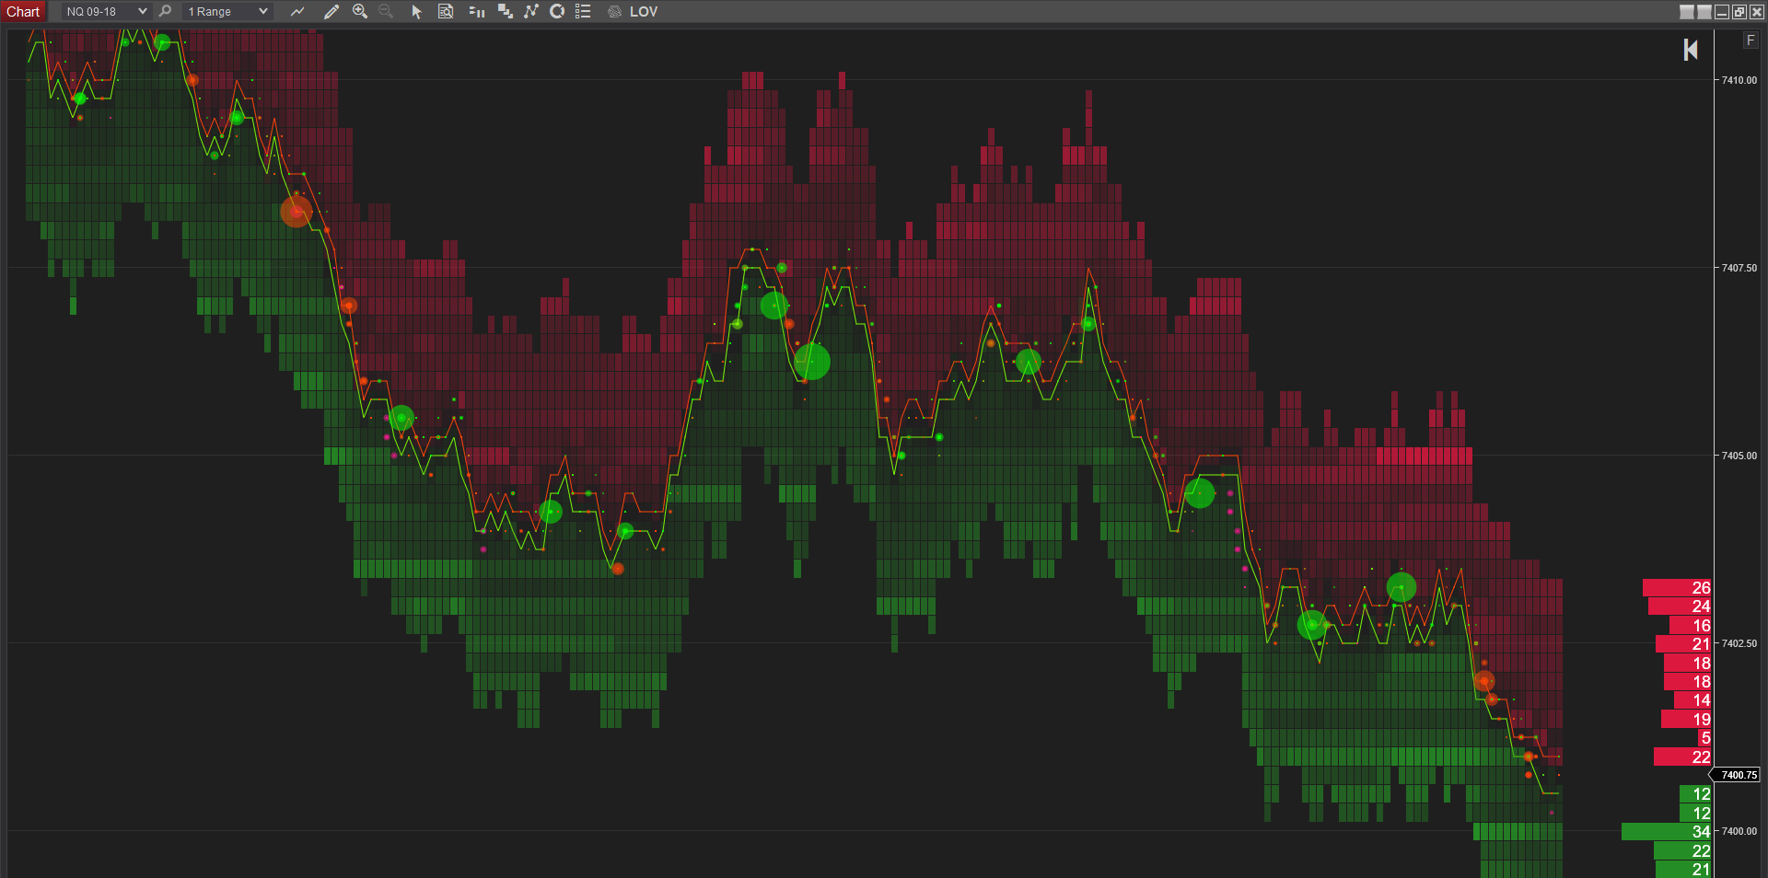The image size is (1768, 878).
Task: Open the 1 Range interval dropdown
Action: [227, 11]
